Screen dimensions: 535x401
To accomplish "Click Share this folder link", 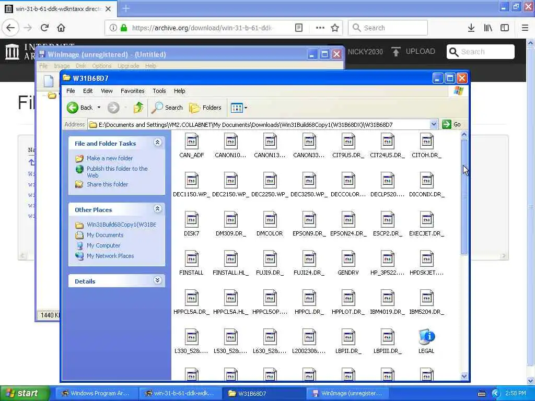I will click(107, 184).
